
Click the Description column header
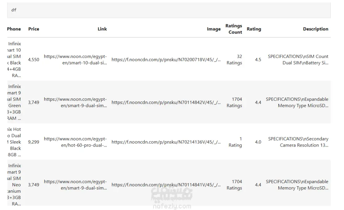click(x=315, y=29)
